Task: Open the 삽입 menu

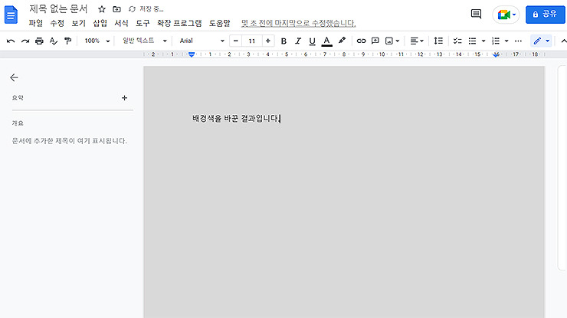Action: (x=100, y=23)
